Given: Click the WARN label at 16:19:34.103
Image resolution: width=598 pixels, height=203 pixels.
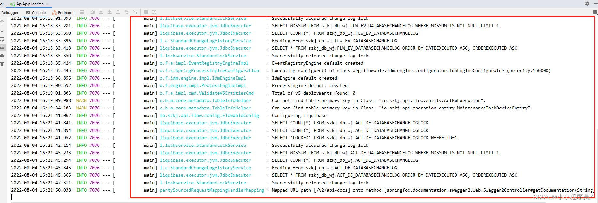Looking at the screenshot, I should coord(82,108).
